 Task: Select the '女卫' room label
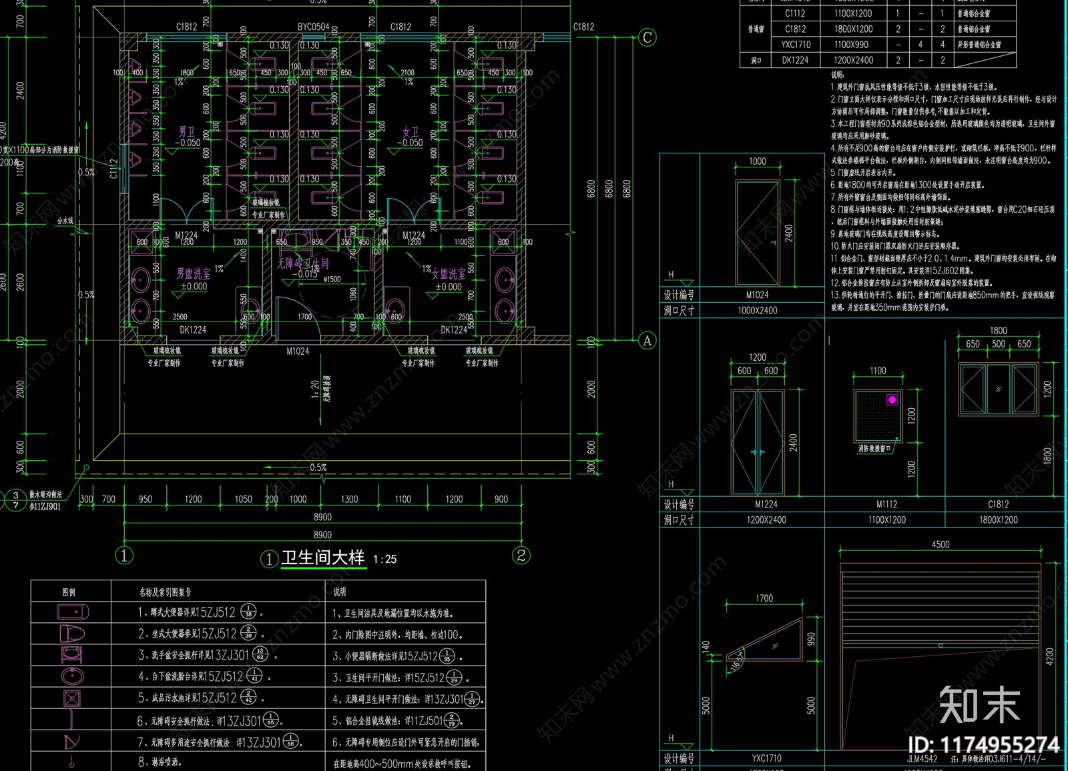pos(411,132)
